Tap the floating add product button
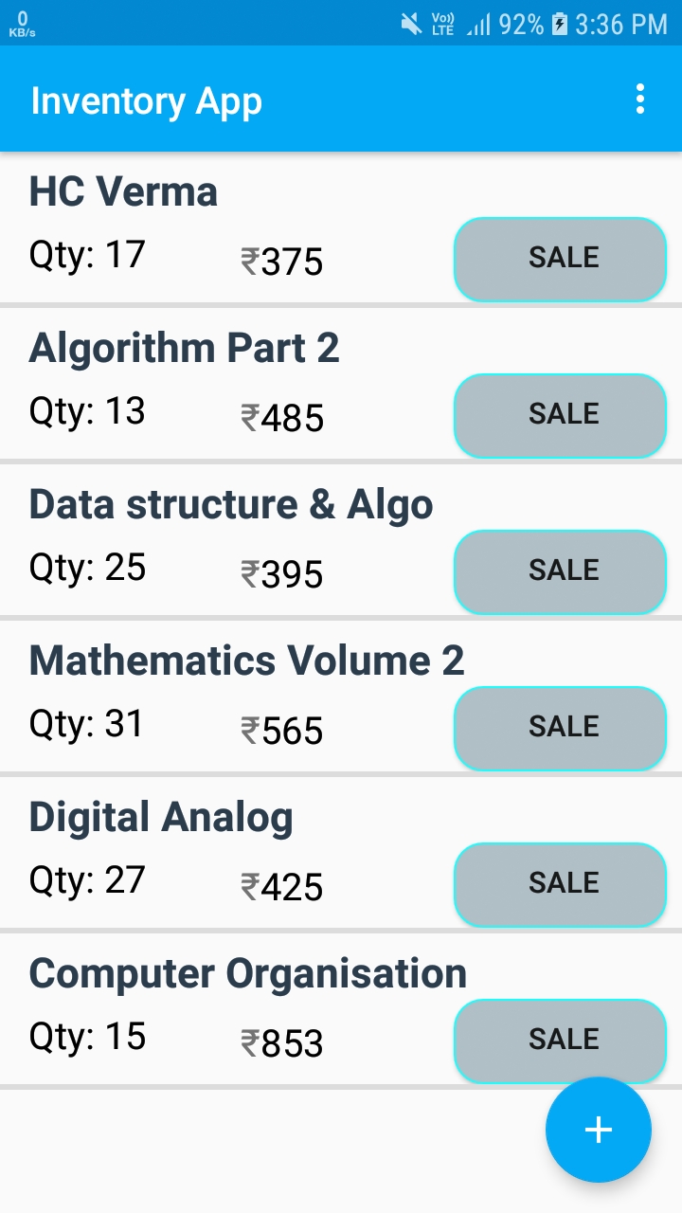 pos(598,1130)
